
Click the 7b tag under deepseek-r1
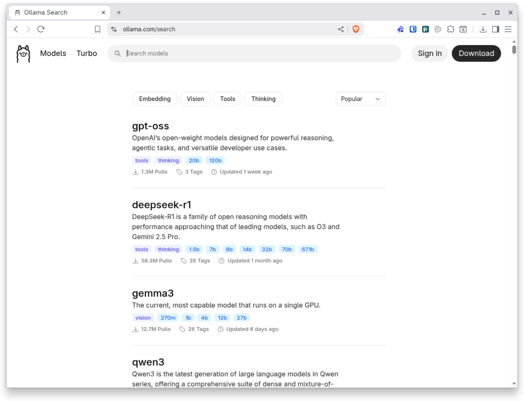[212, 249]
